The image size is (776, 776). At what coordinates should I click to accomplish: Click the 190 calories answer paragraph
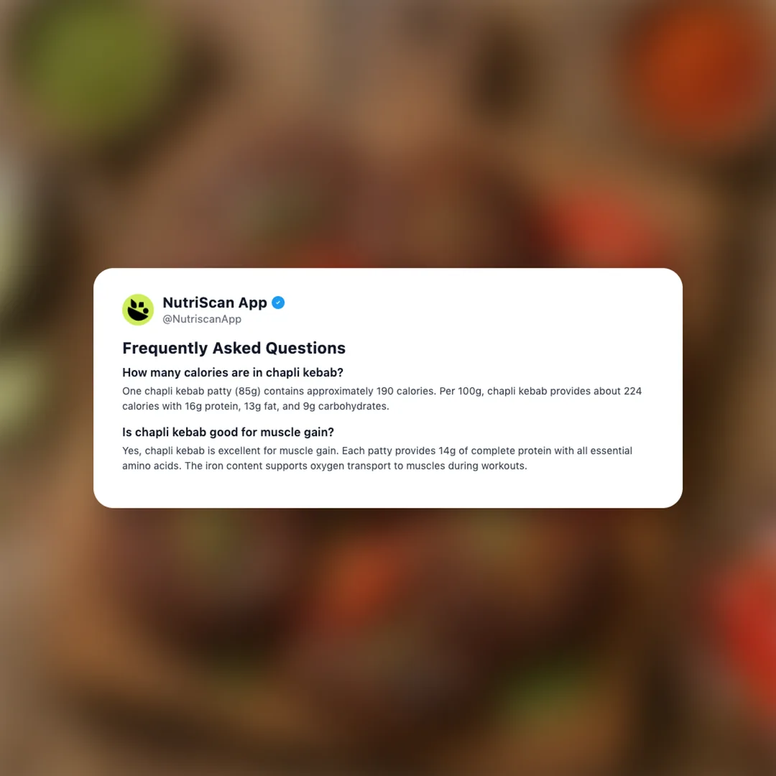[x=382, y=398]
